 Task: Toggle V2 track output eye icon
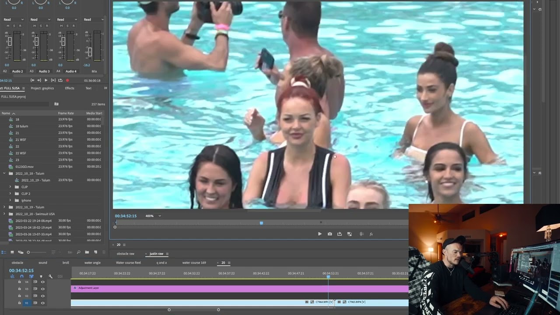(x=43, y=296)
